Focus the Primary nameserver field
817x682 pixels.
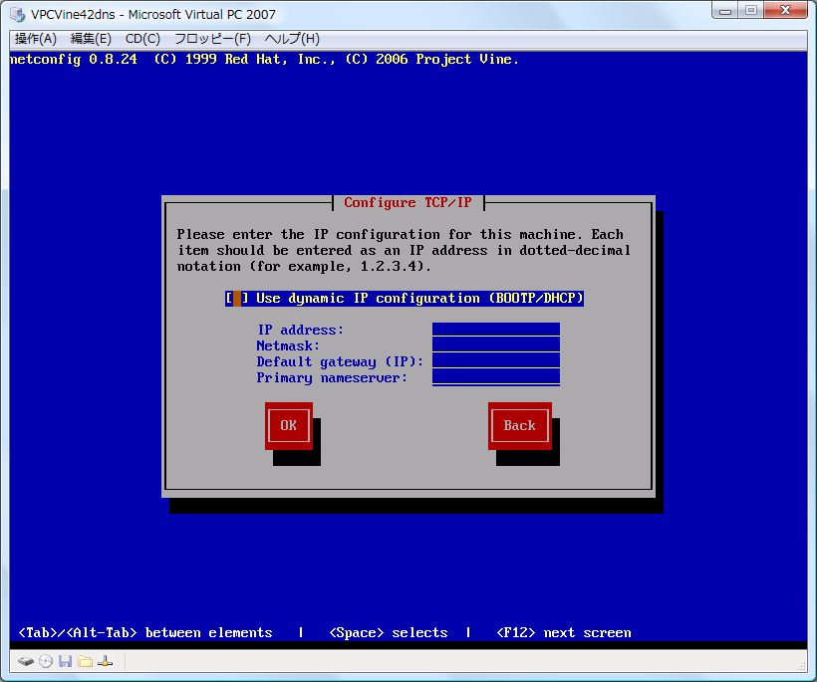click(x=496, y=377)
